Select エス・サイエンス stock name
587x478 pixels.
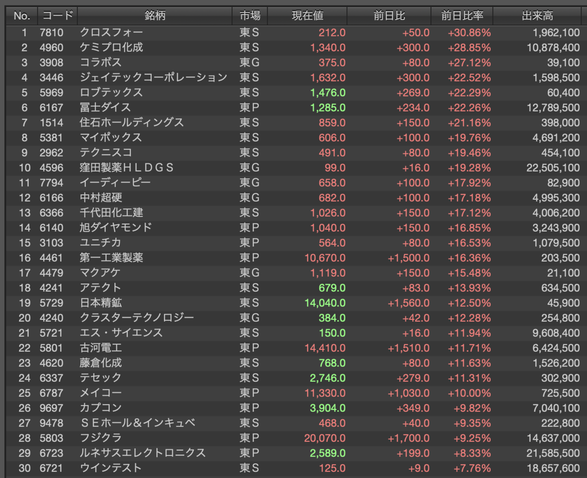click(x=121, y=332)
